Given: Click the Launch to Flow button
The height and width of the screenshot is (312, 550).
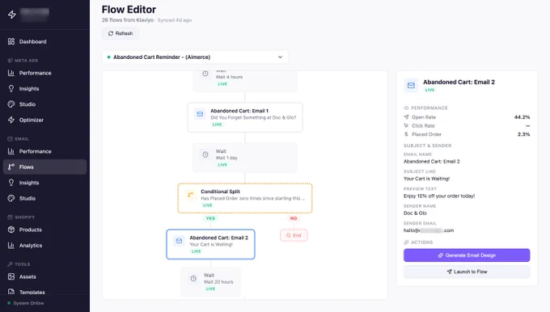Looking at the screenshot, I should 467,272.
